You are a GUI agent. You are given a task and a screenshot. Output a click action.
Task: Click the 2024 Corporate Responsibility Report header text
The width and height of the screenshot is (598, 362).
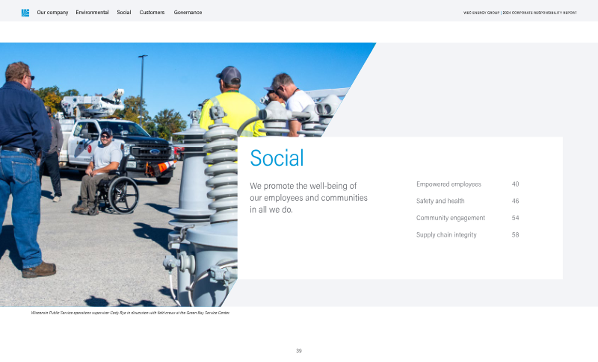(x=520, y=13)
